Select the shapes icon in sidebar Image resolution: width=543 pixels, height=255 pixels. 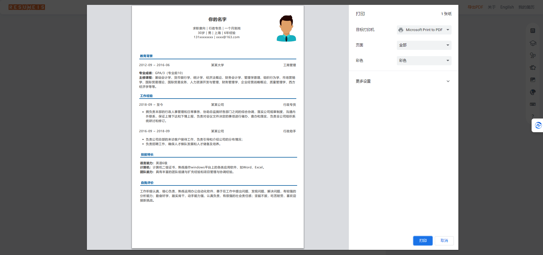[533, 55]
